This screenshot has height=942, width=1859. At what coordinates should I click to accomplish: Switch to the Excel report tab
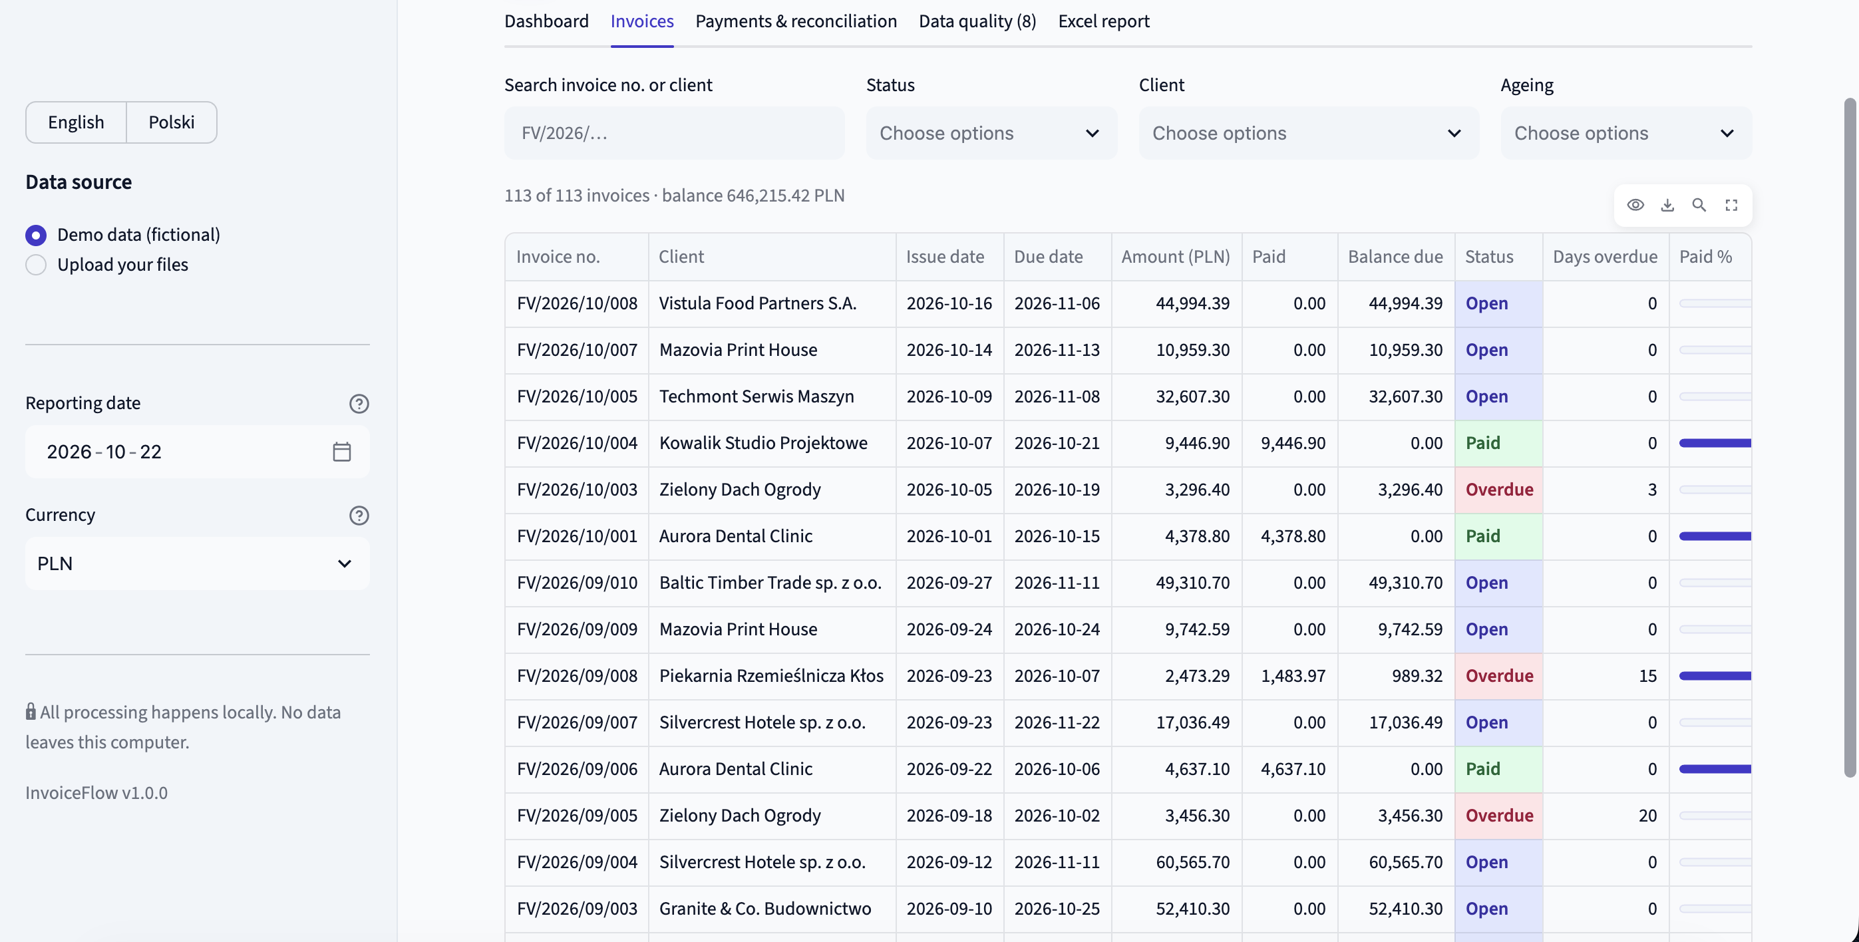click(x=1103, y=21)
